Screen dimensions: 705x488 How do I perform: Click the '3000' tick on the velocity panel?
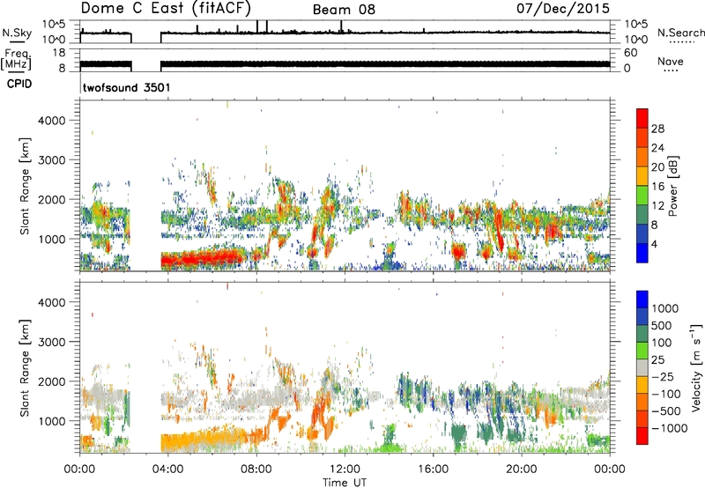pos(51,342)
